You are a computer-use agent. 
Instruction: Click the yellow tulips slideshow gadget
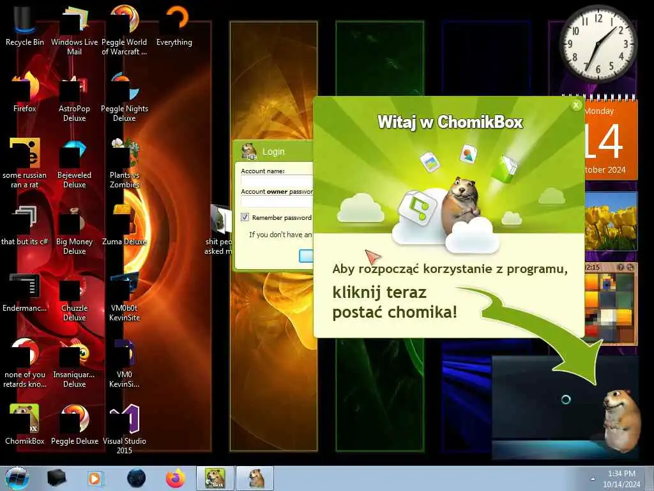coord(611,221)
